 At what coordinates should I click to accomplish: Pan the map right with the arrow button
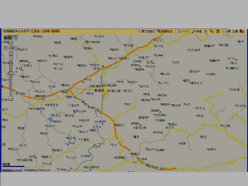click(x=16, y=48)
